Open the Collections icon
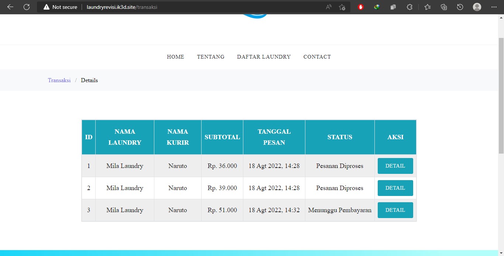This screenshot has height=256, width=504. click(x=444, y=7)
